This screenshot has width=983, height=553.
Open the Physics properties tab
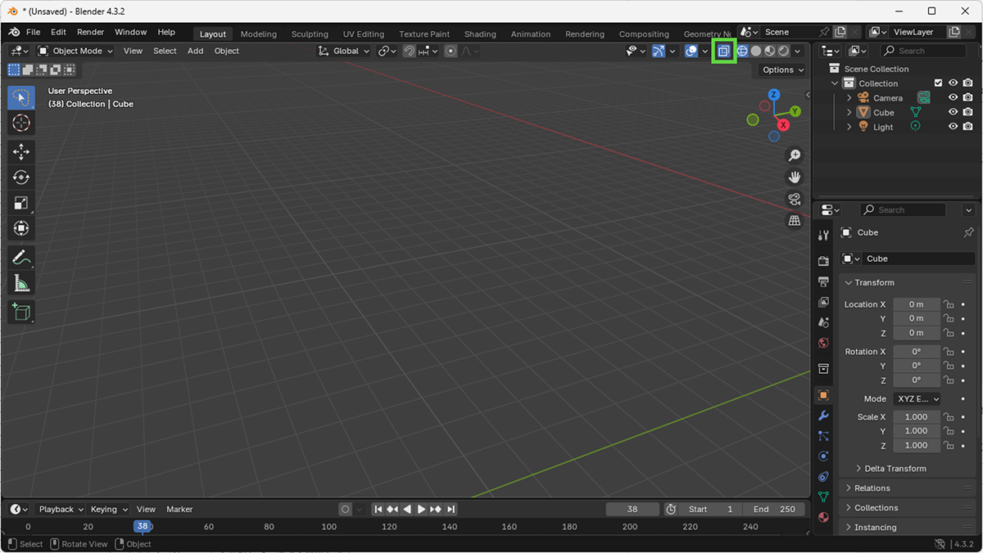point(823,456)
